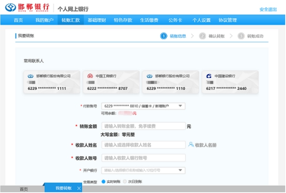Click the China Construction Bank logo icon
Viewport: 286px width, 193px height.
click(x=209, y=76)
